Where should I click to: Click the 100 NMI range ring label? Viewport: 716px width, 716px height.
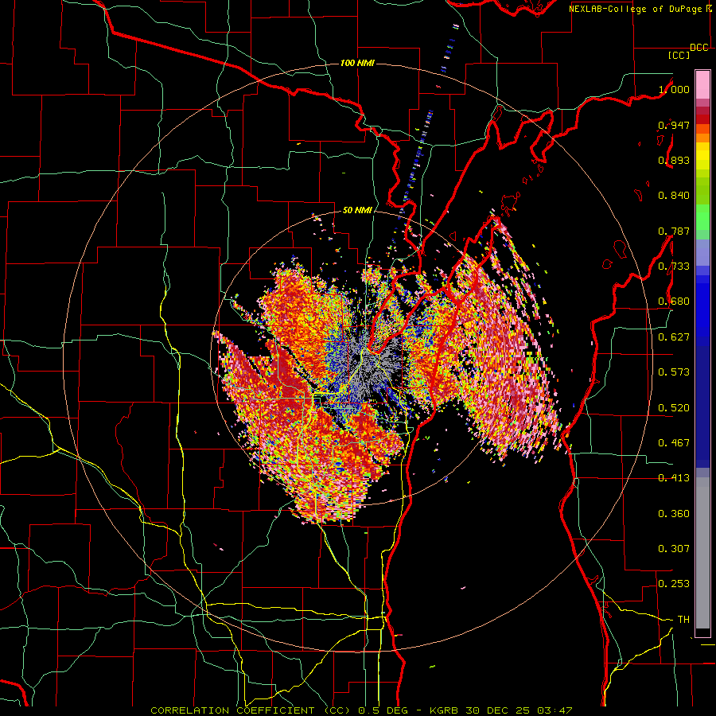(357, 63)
